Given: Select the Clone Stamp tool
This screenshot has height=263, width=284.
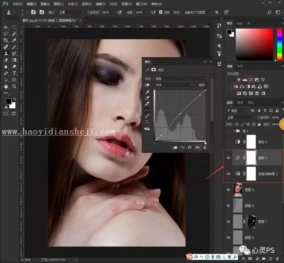Looking at the screenshot, I should (x=6, y=53).
